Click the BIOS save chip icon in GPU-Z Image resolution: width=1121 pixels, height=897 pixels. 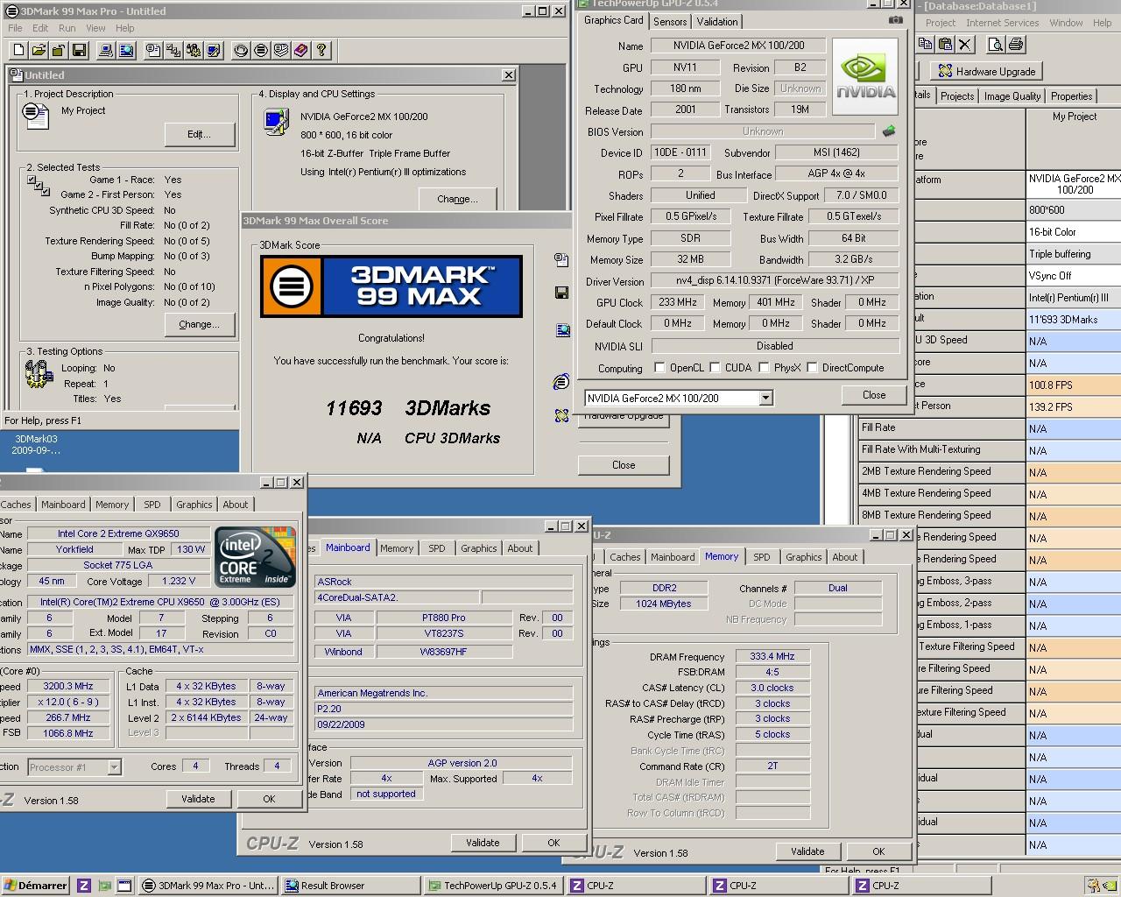(889, 131)
